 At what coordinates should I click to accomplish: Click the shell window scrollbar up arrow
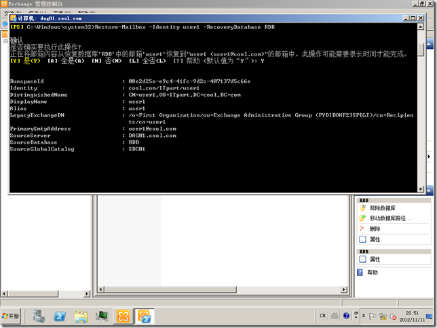click(x=421, y=26)
